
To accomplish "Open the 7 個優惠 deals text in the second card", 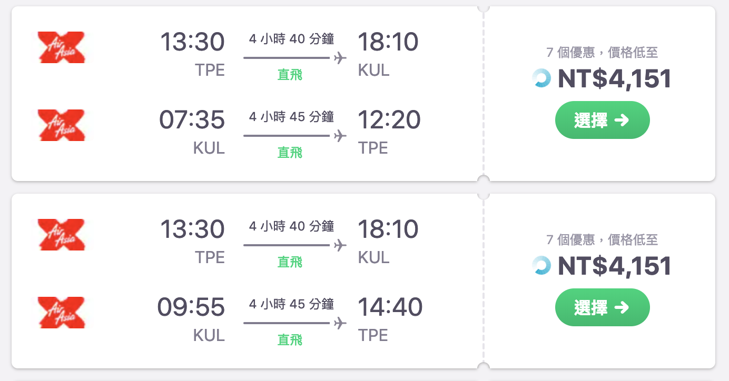I will [571, 240].
